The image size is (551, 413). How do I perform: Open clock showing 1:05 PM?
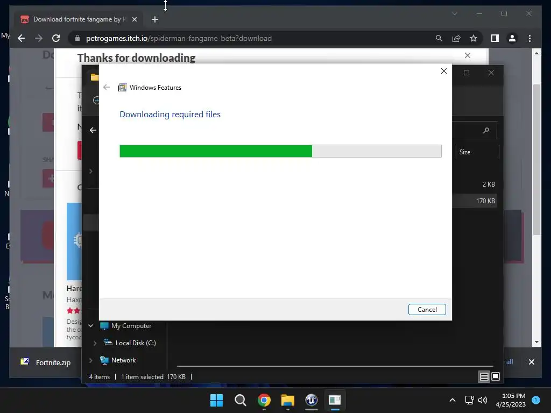511,400
